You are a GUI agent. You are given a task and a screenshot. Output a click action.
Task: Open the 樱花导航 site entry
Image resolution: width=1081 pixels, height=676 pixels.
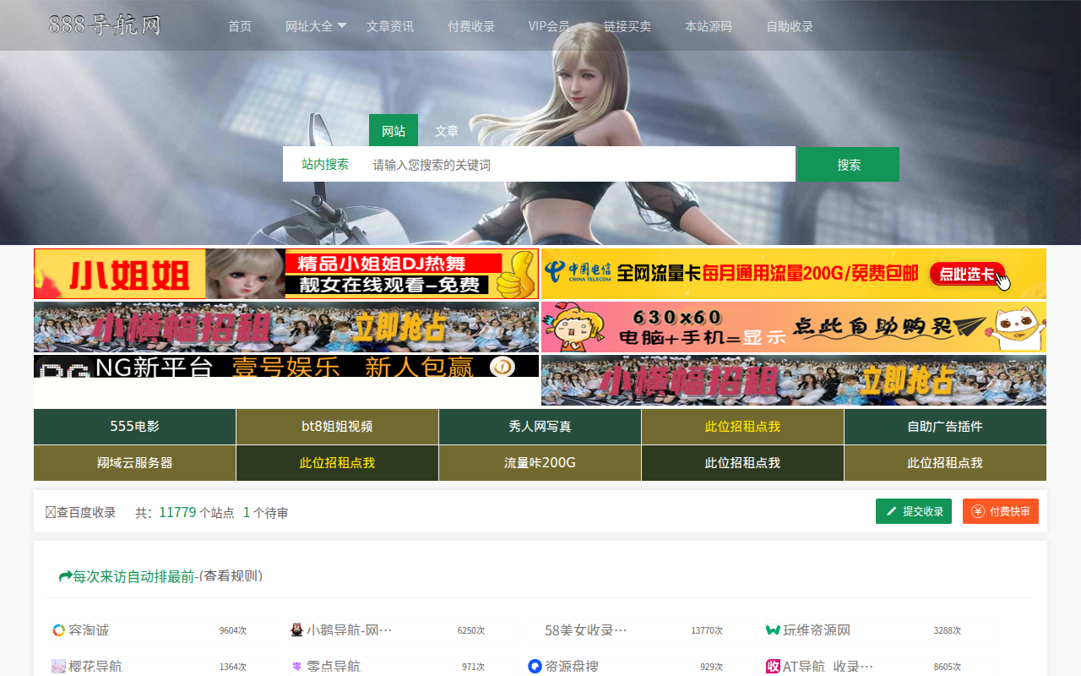point(95,667)
